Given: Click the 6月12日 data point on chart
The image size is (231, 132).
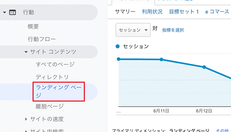Looking at the screenshot, I should pos(204,67).
